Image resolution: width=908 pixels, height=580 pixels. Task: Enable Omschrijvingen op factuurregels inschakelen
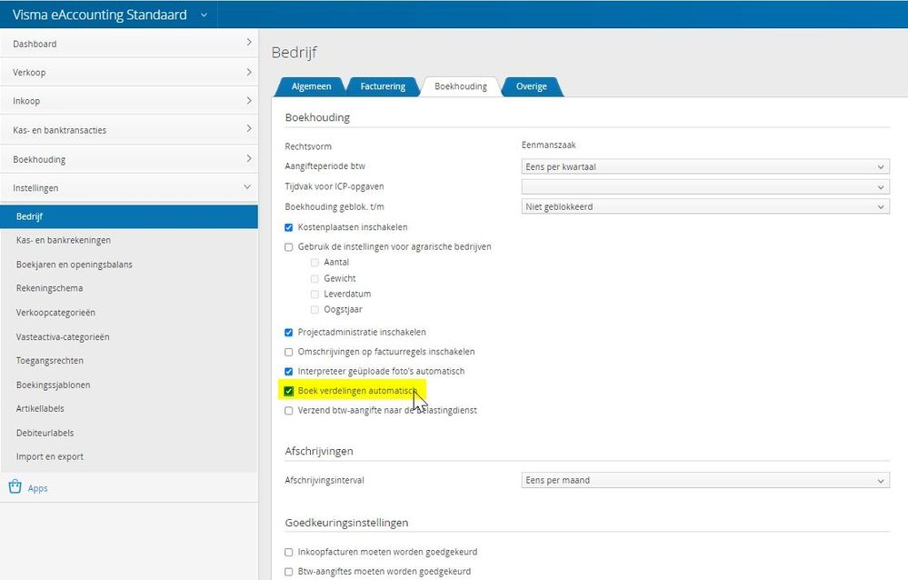tap(288, 352)
